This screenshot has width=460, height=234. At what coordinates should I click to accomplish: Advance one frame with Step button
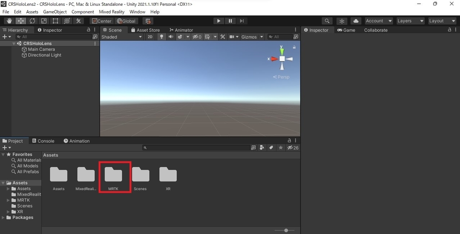242,21
